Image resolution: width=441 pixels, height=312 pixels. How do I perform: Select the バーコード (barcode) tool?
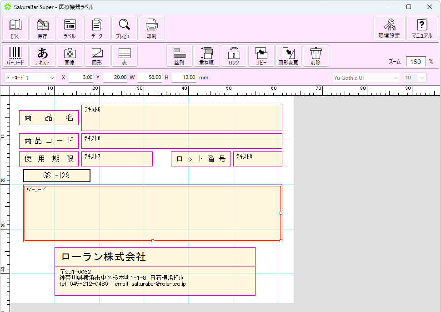pyautogui.click(x=15, y=55)
